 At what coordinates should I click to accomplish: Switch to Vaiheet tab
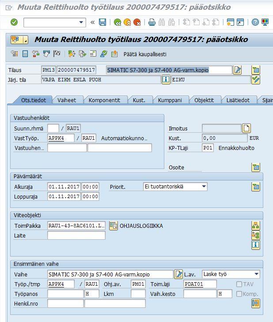coord(67,100)
